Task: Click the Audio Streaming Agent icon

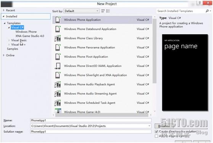Action: coord(58,94)
